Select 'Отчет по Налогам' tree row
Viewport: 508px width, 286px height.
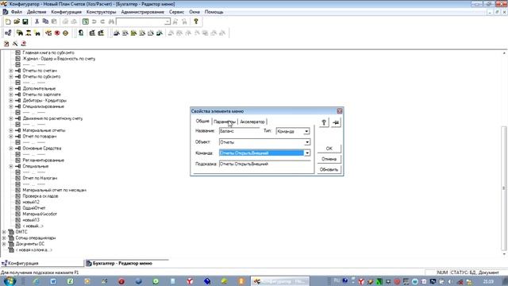[x=40, y=178]
